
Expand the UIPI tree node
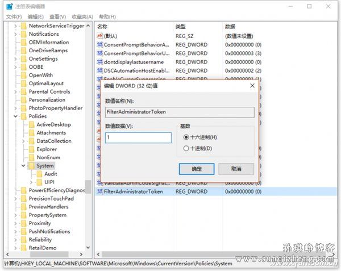point(31,182)
